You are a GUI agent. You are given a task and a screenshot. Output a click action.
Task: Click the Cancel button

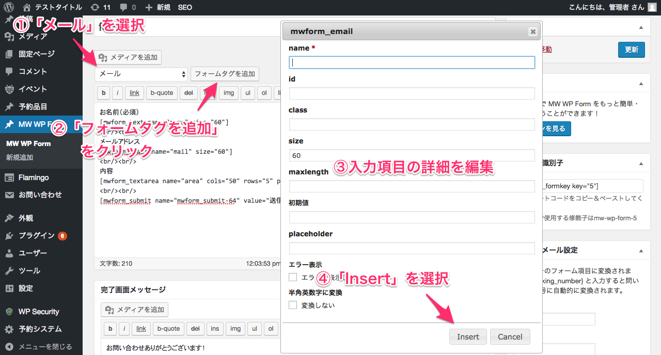point(510,336)
